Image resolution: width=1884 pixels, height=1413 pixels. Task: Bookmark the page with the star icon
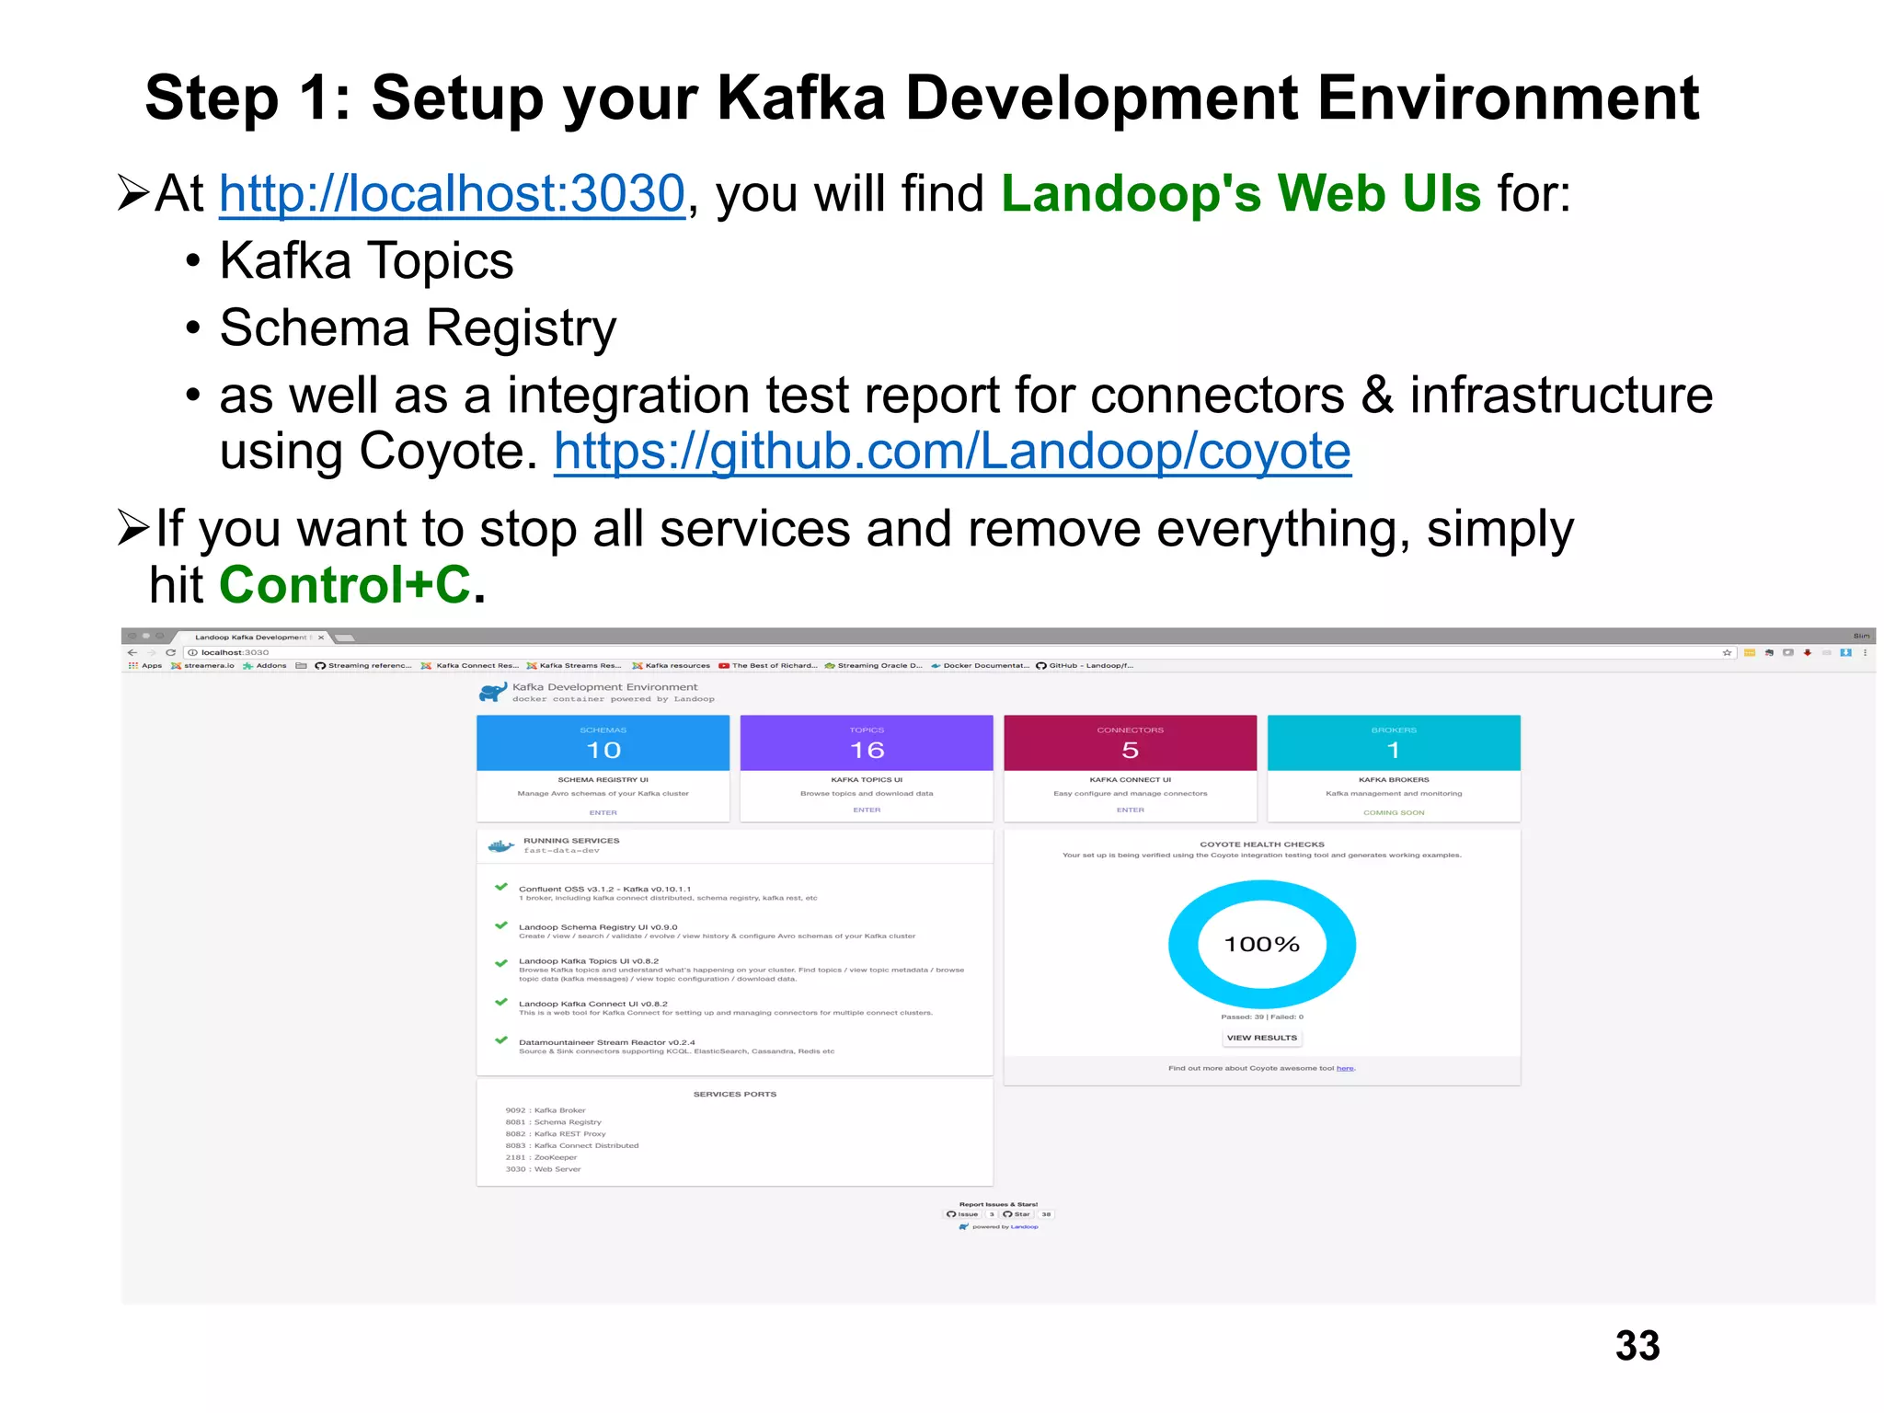pyautogui.click(x=1727, y=652)
